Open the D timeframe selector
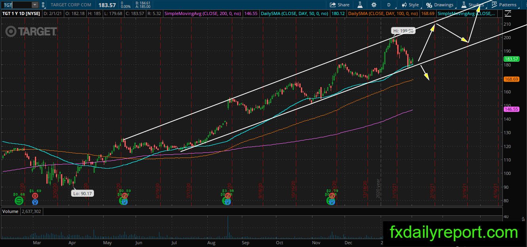The image size is (527, 247). (389, 5)
